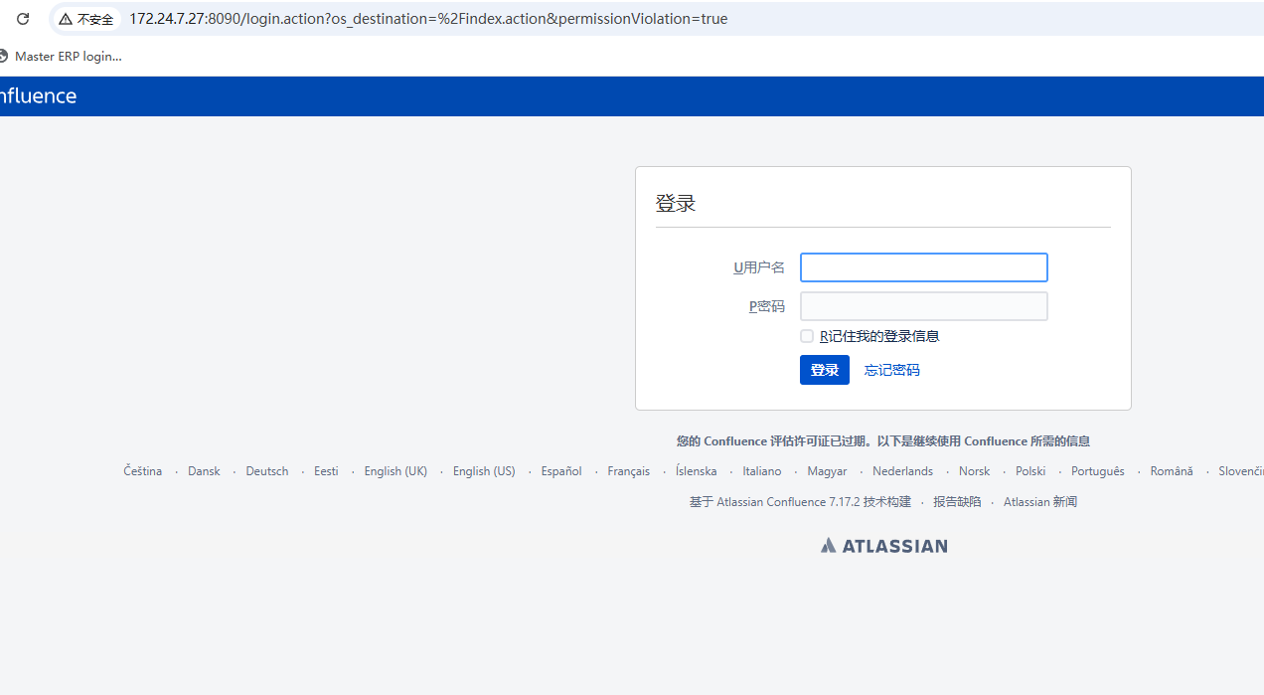Image resolution: width=1264 pixels, height=695 pixels.
Task: Click the blue 登录 button
Action: (825, 370)
